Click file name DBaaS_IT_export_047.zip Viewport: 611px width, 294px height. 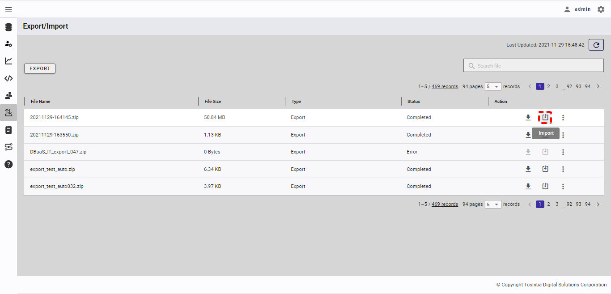click(x=58, y=152)
